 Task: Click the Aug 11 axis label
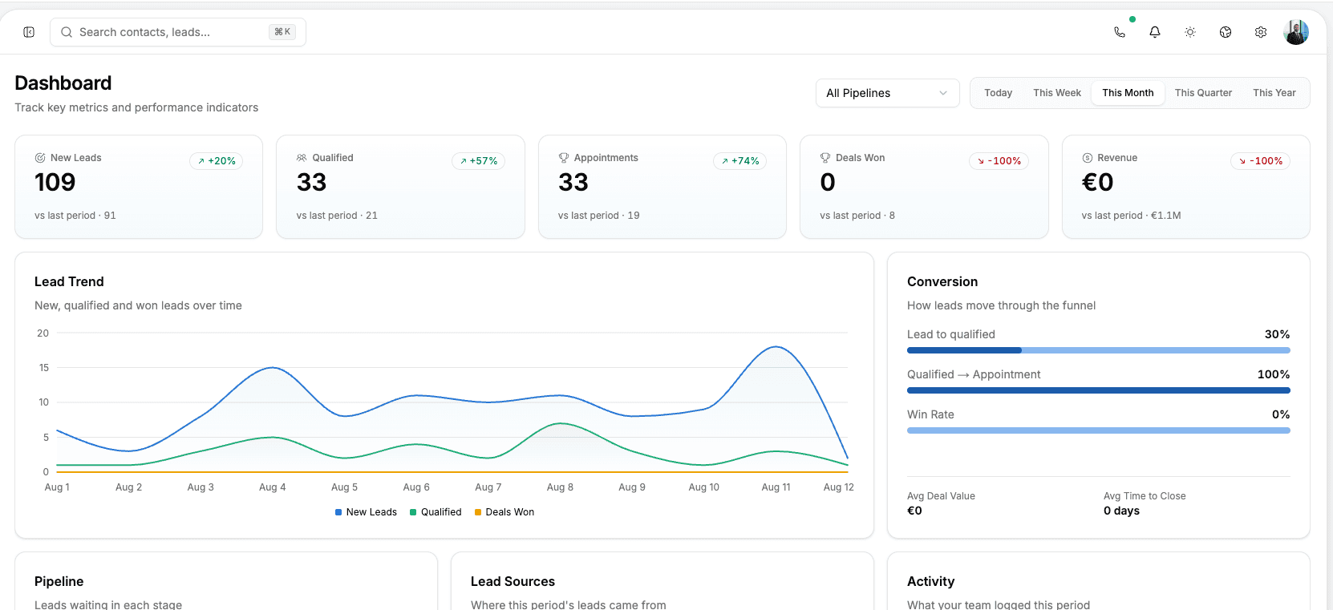click(x=776, y=487)
